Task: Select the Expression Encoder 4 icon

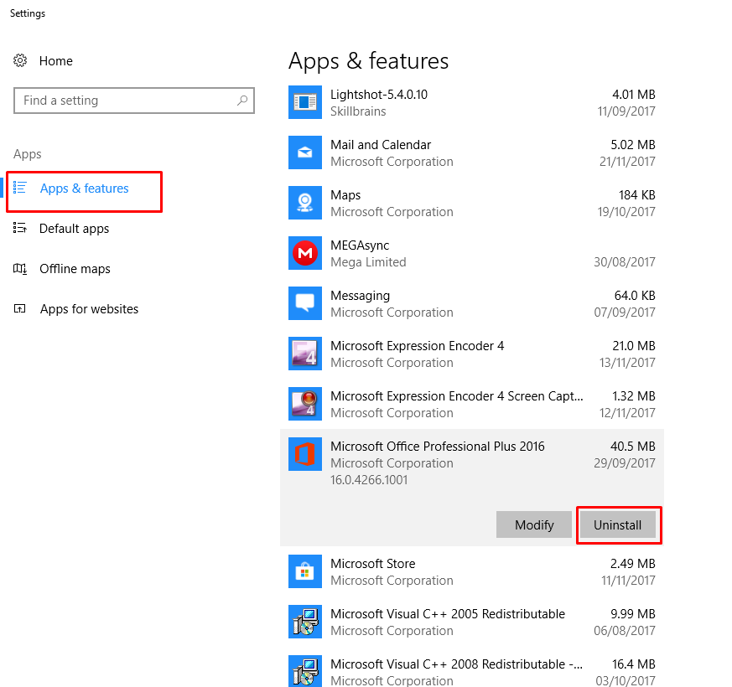Action: coord(305,354)
